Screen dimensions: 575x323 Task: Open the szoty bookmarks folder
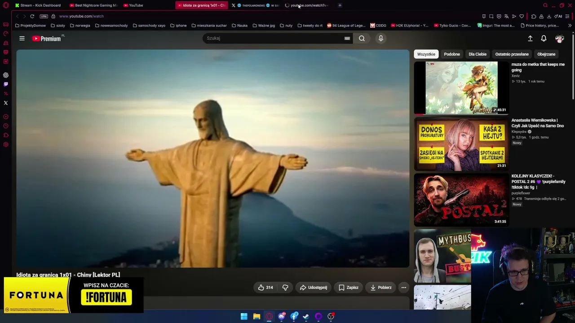[x=58, y=26]
